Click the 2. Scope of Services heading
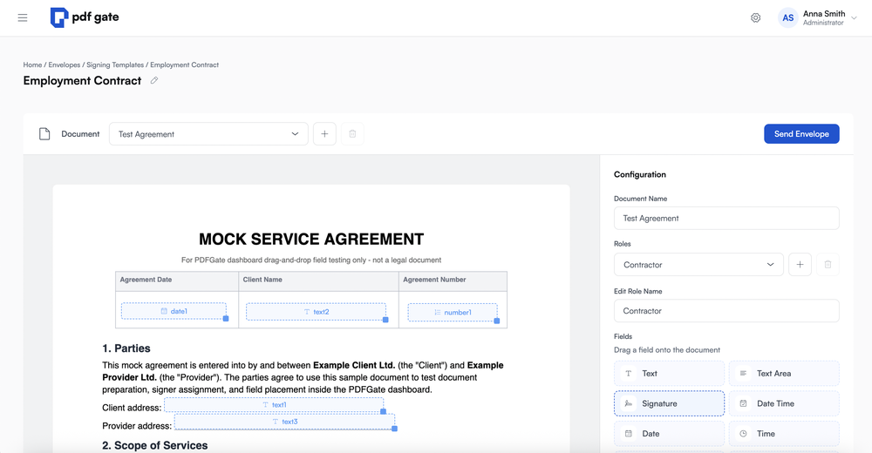The image size is (872, 453). [x=154, y=445]
